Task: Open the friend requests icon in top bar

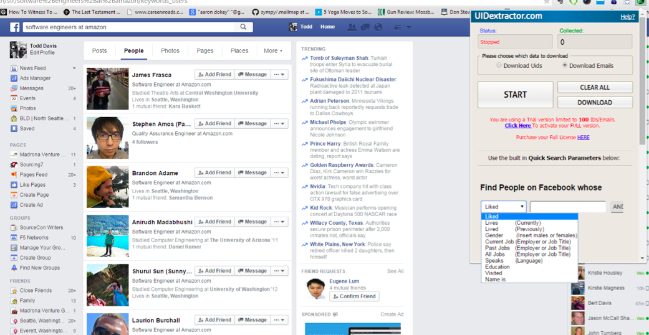Action: point(352,27)
